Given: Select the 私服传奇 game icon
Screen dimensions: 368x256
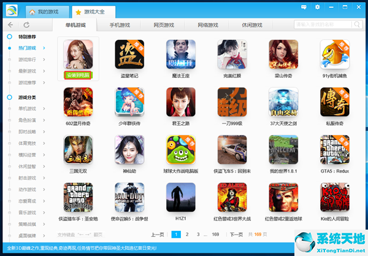Looking at the screenshot, I should click(x=335, y=102).
